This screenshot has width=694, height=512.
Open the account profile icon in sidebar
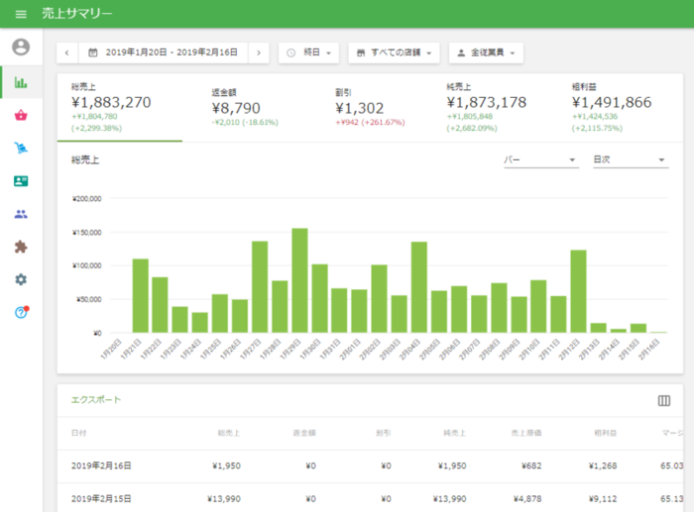pos(21,47)
